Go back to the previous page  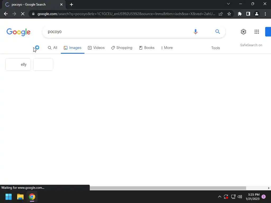click(x=6, y=14)
